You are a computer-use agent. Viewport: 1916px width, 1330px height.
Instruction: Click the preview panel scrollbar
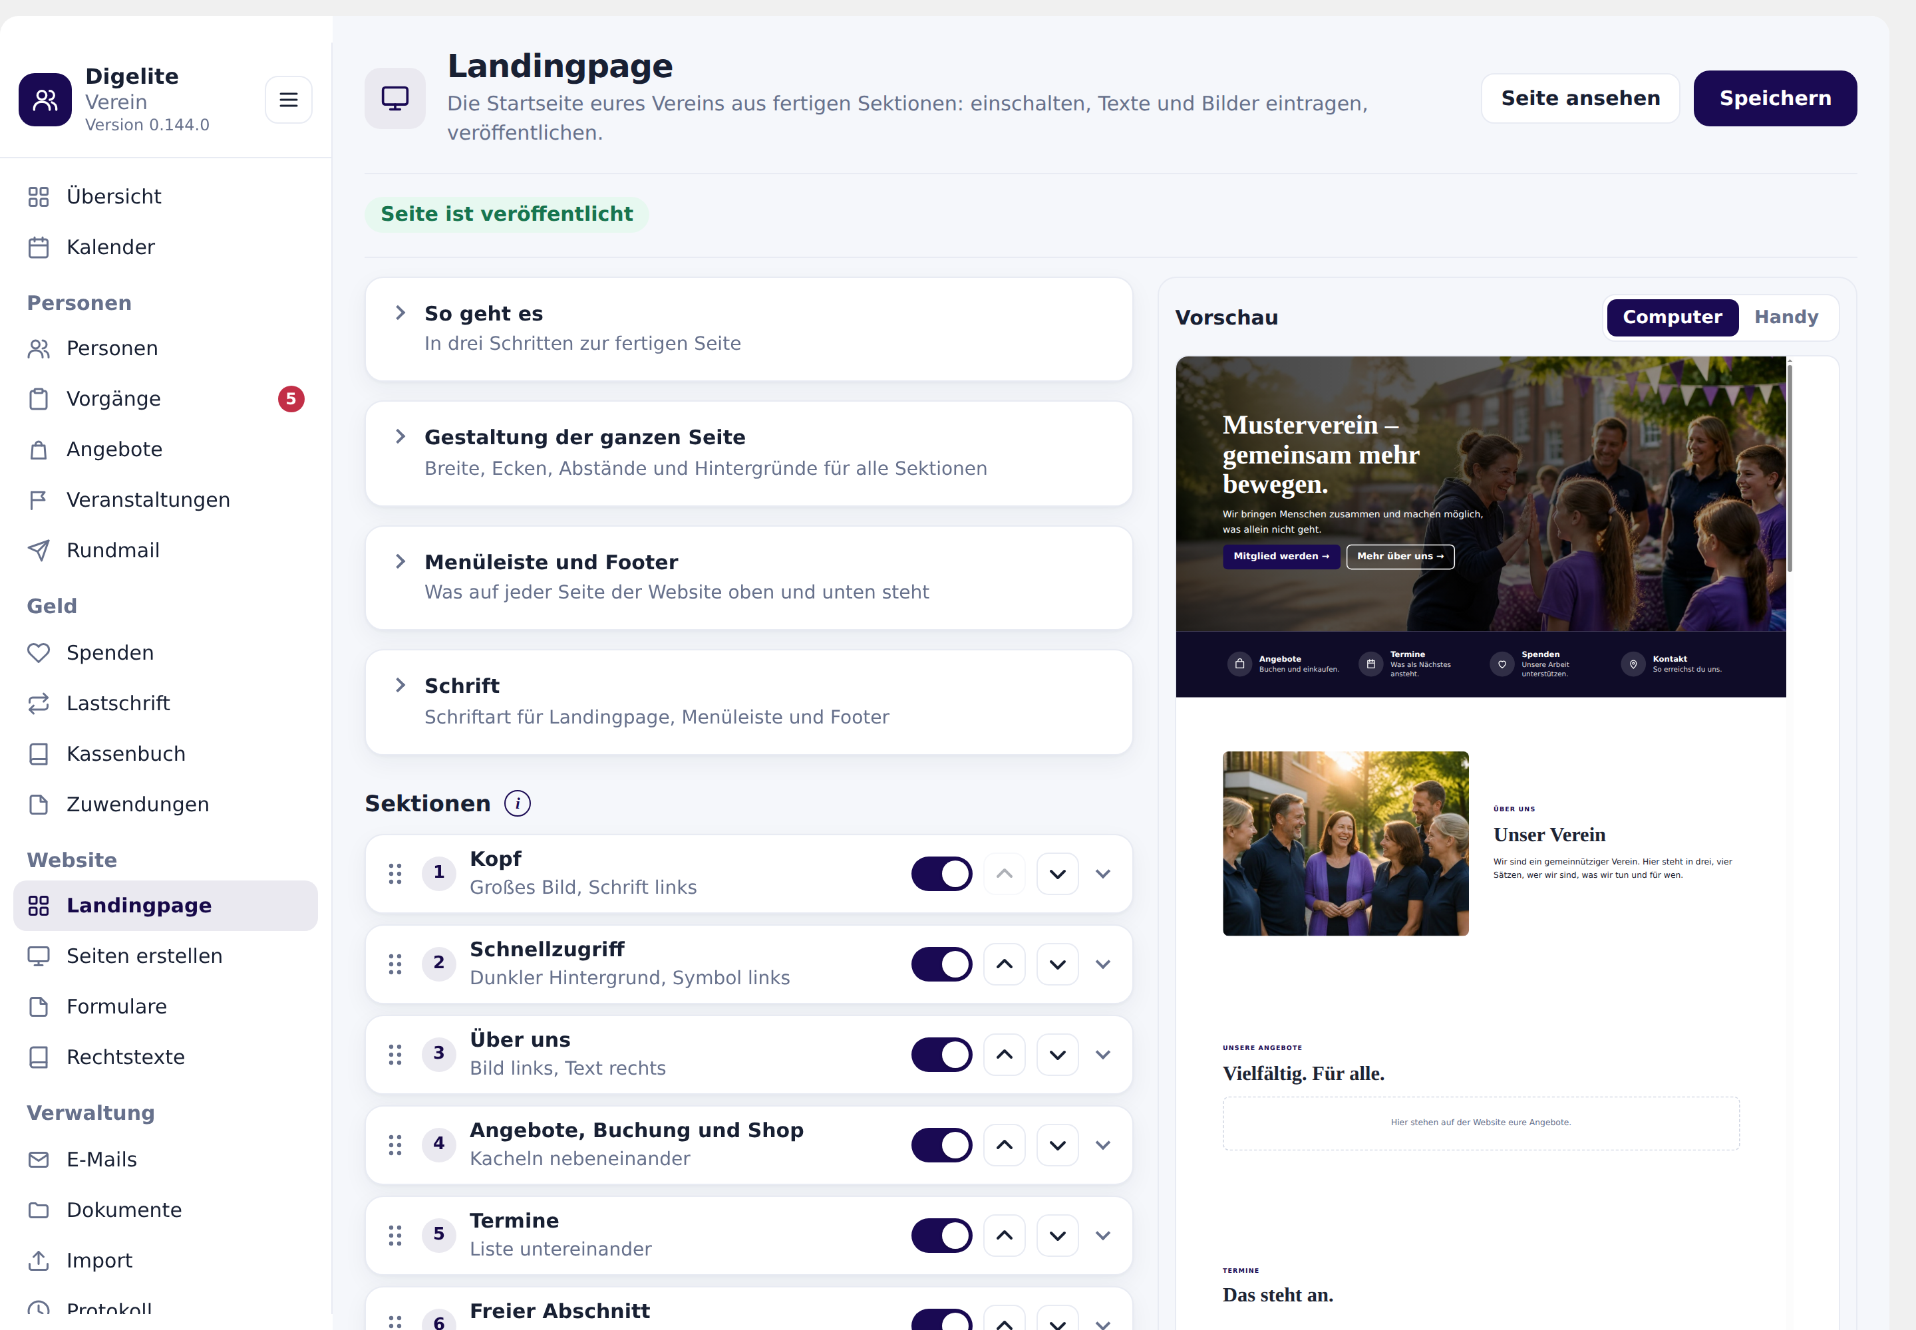click(1790, 467)
